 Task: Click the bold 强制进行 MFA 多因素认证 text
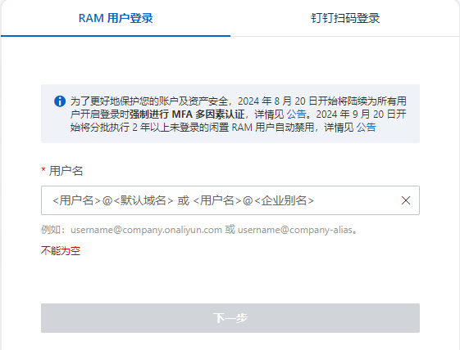point(187,114)
